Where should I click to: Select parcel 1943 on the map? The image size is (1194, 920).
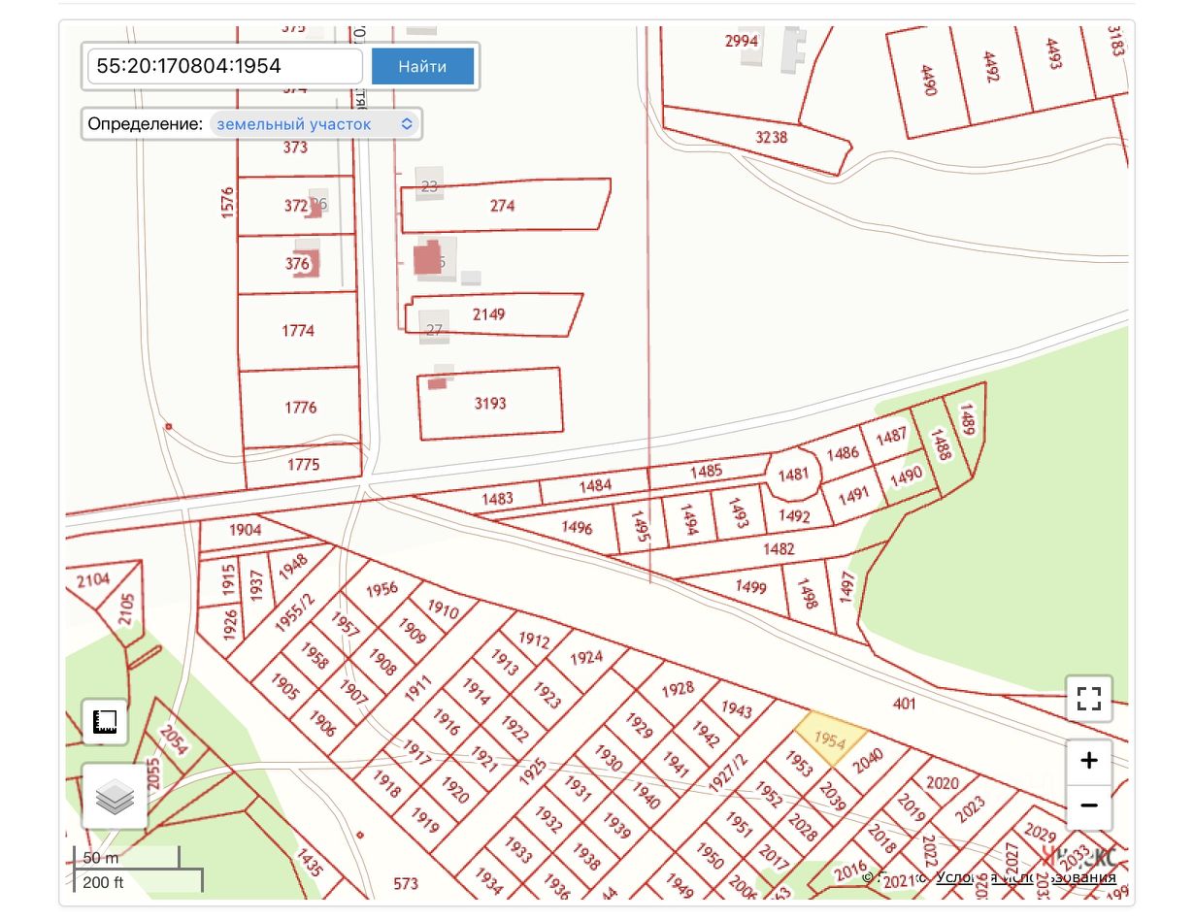(737, 710)
